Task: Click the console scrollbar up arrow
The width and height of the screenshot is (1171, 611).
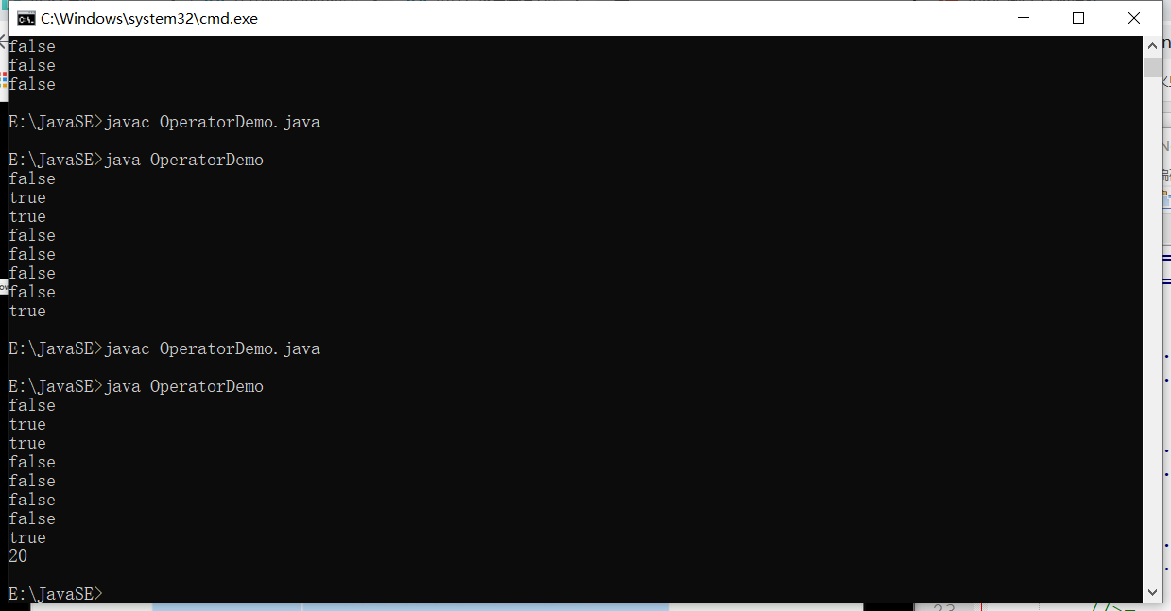Action: pyautogui.click(x=1152, y=45)
